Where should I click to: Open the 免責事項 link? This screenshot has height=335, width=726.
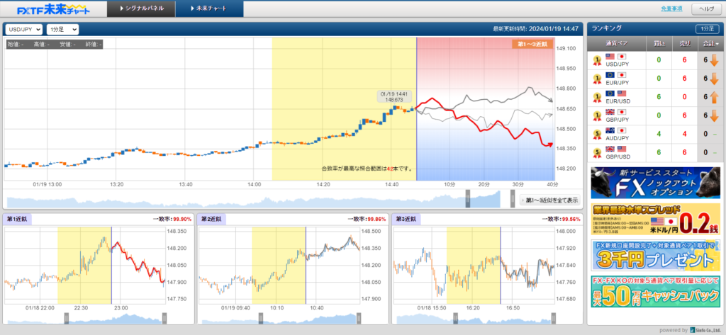click(x=672, y=8)
